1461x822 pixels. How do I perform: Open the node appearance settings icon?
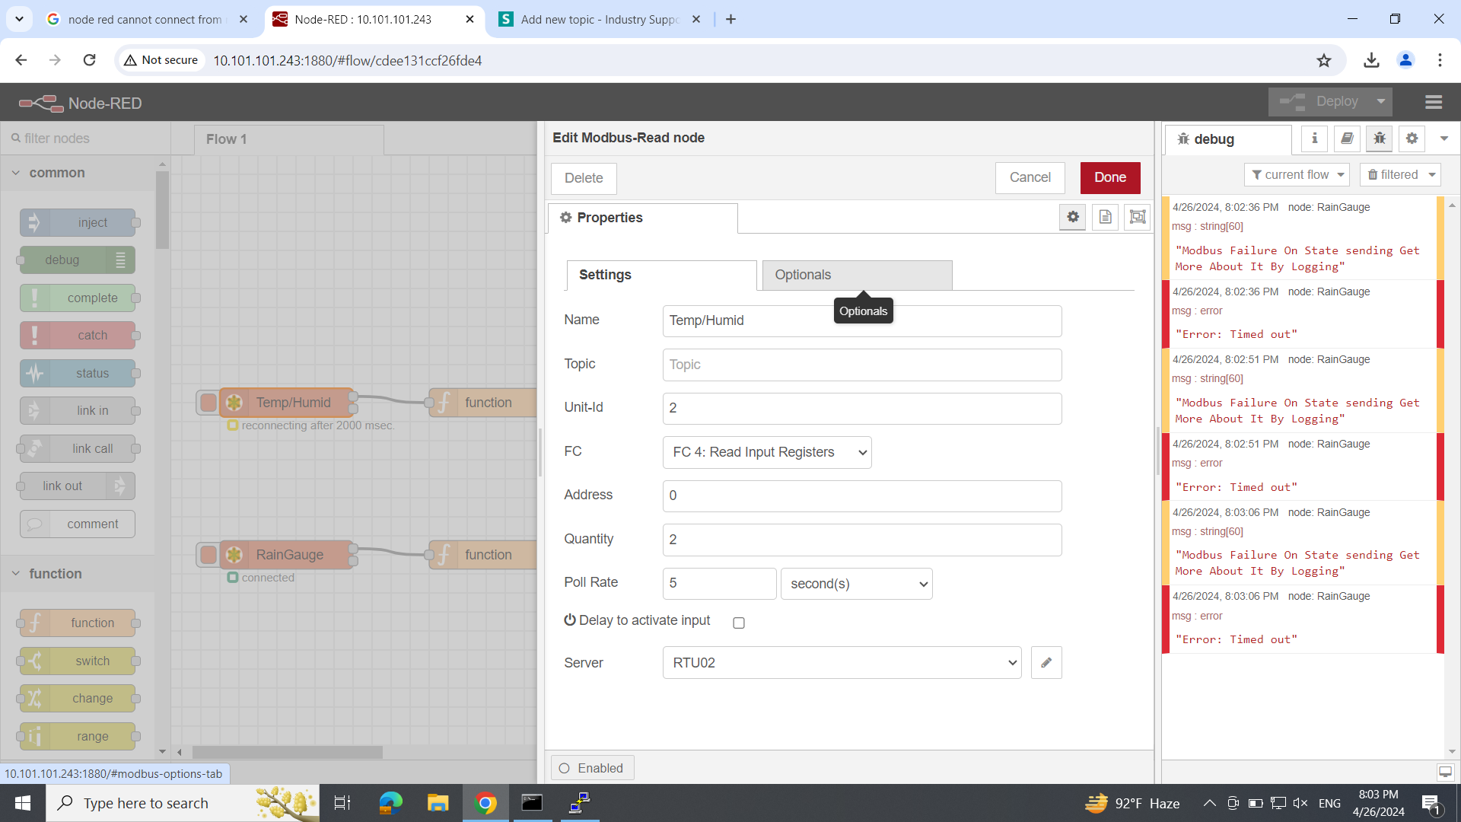(x=1137, y=217)
